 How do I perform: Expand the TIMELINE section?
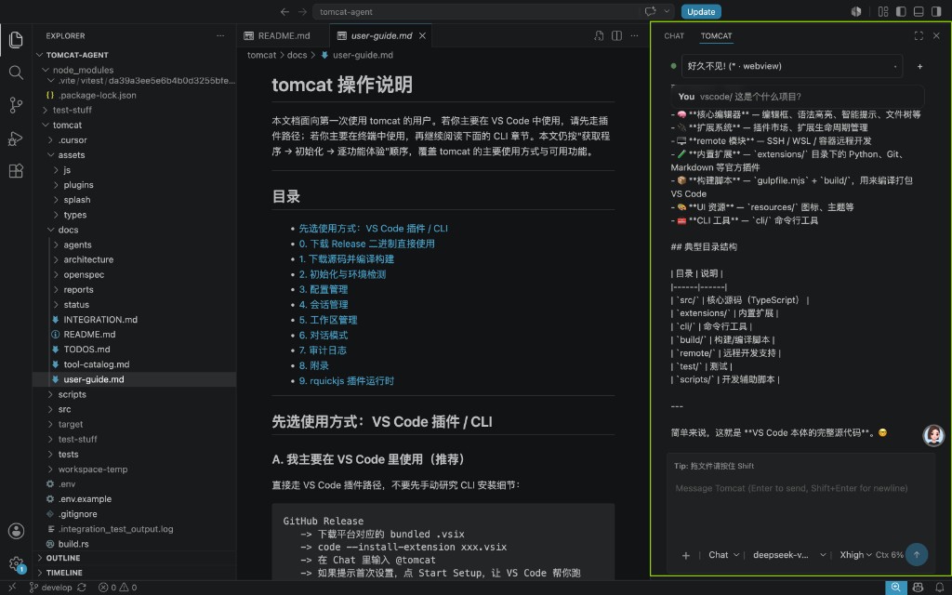click(64, 573)
